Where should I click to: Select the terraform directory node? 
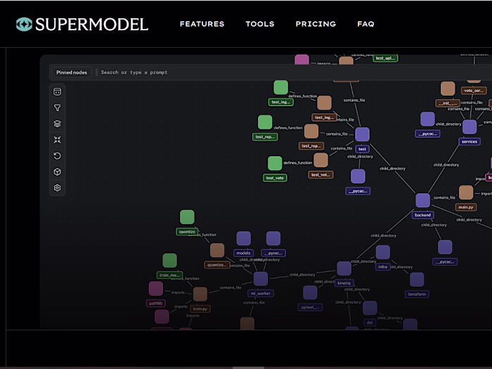click(x=417, y=280)
